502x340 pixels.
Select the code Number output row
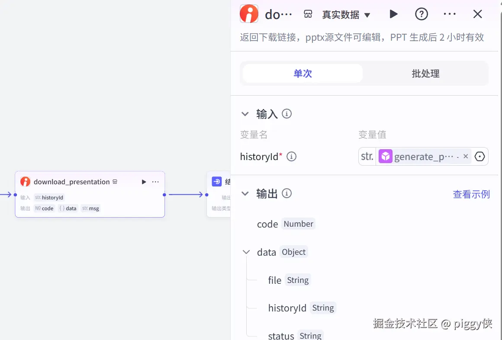(x=286, y=224)
